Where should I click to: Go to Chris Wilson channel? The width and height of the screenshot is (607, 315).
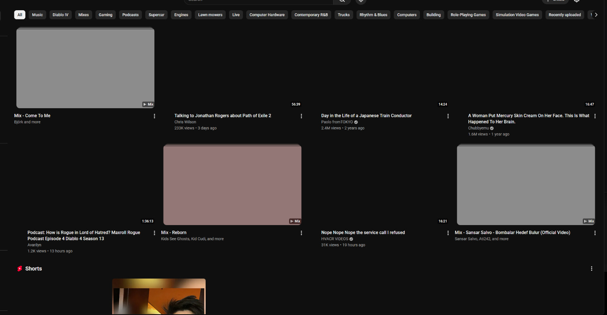[185, 122]
